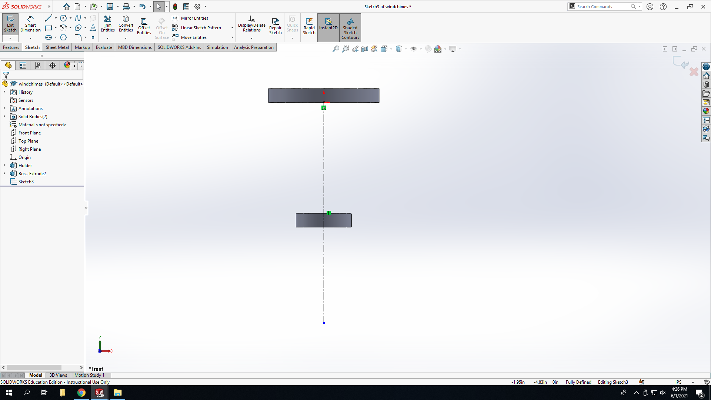
Task: Expand the Solid Bodies(2) node
Action: (x=4, y=116)
